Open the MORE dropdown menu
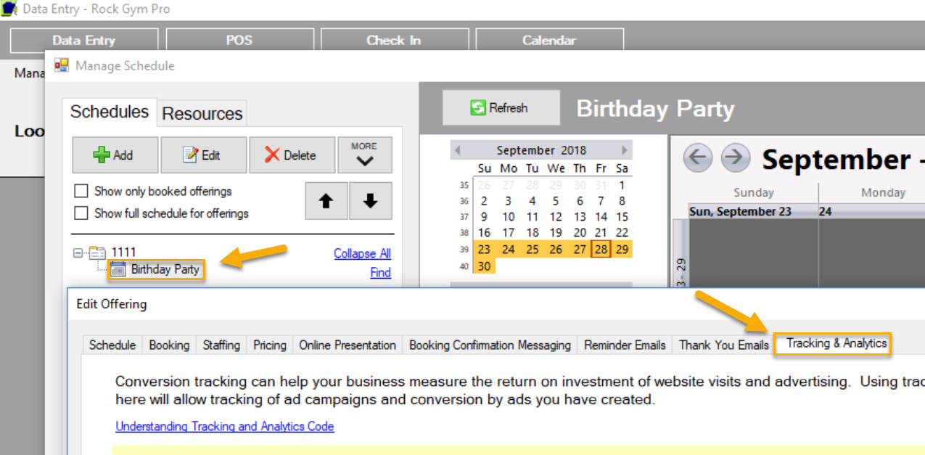 (364, 155)
